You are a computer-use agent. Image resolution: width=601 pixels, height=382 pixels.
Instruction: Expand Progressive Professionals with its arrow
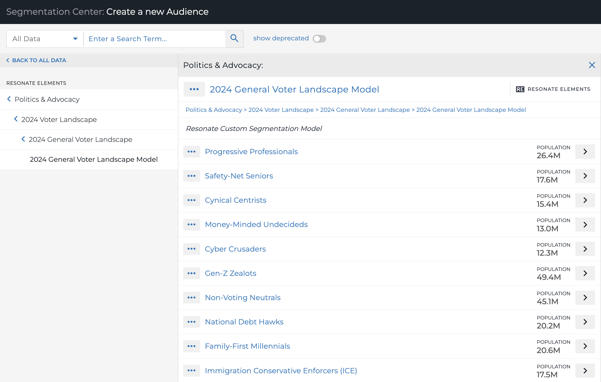585,151
